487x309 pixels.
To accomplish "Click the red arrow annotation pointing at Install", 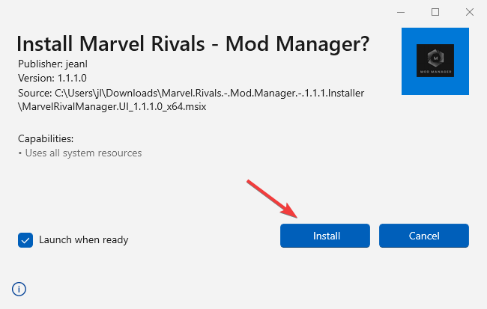I will [x=272, y=198].
